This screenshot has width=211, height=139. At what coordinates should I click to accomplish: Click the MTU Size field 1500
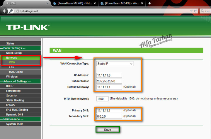point(102,99)
